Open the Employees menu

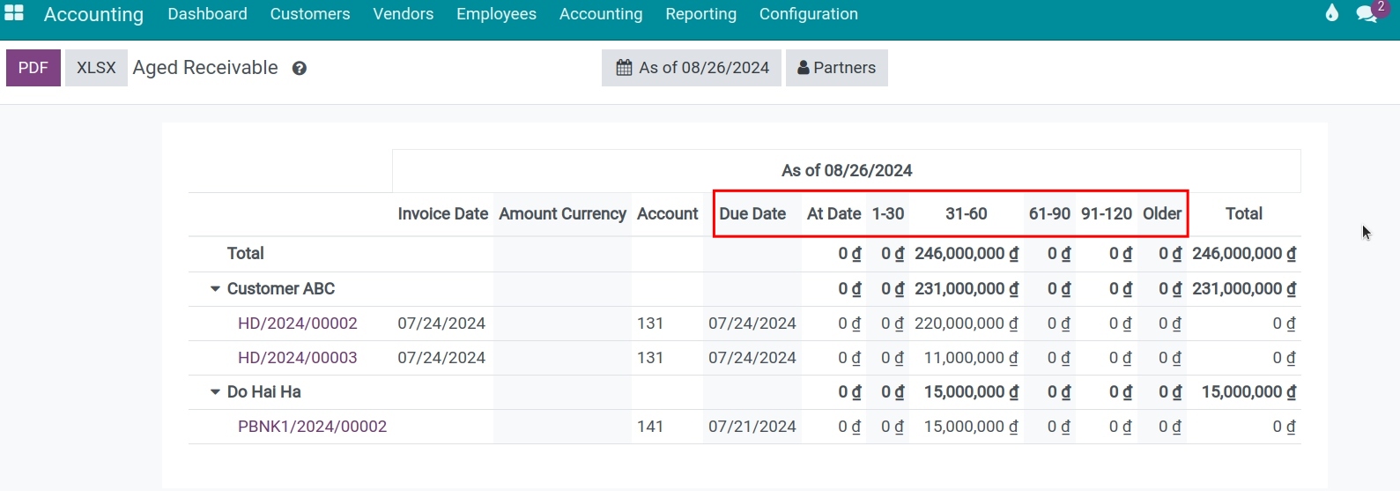click(496, 14)
